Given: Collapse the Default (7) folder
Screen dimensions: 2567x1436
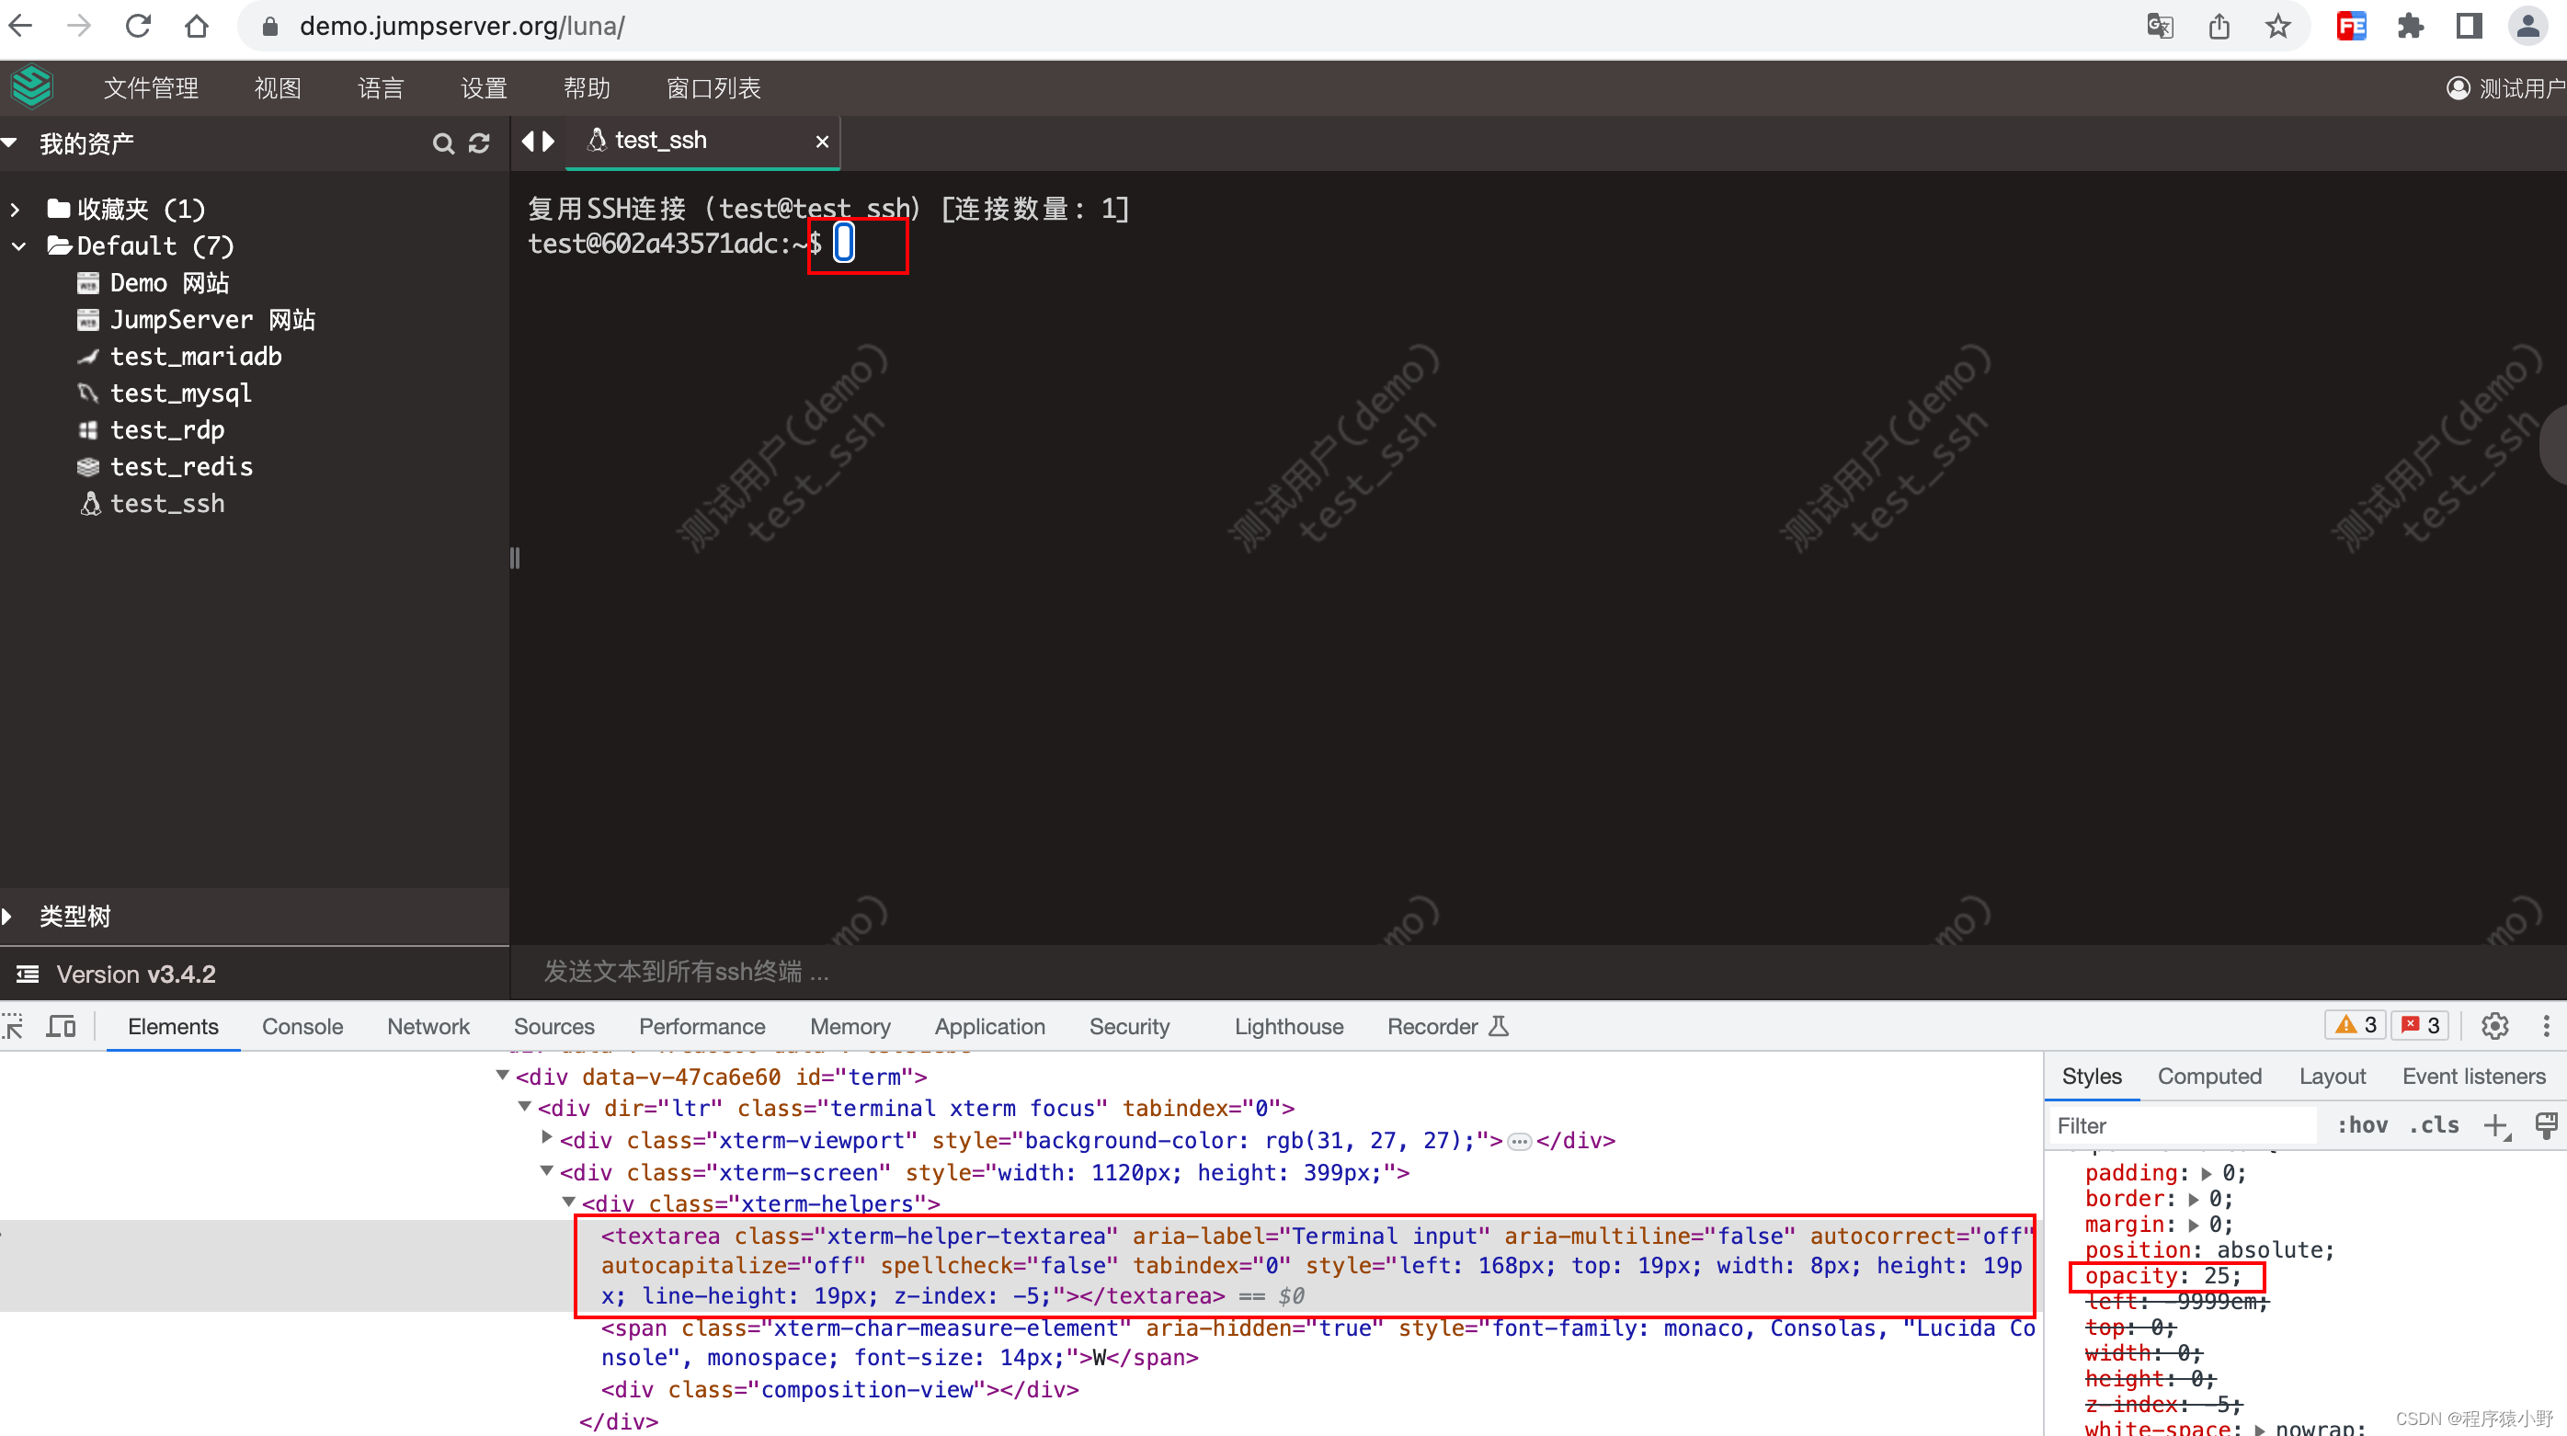Looking at the screenshot, I should [18, 246].
